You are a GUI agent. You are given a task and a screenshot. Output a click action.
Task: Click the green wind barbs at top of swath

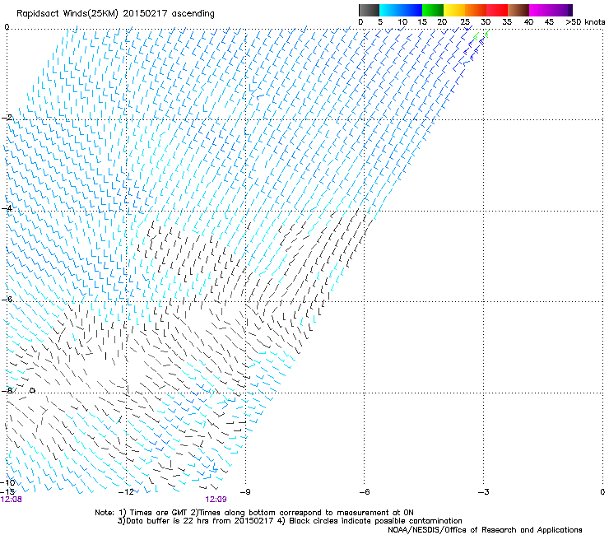coord(481,35)
